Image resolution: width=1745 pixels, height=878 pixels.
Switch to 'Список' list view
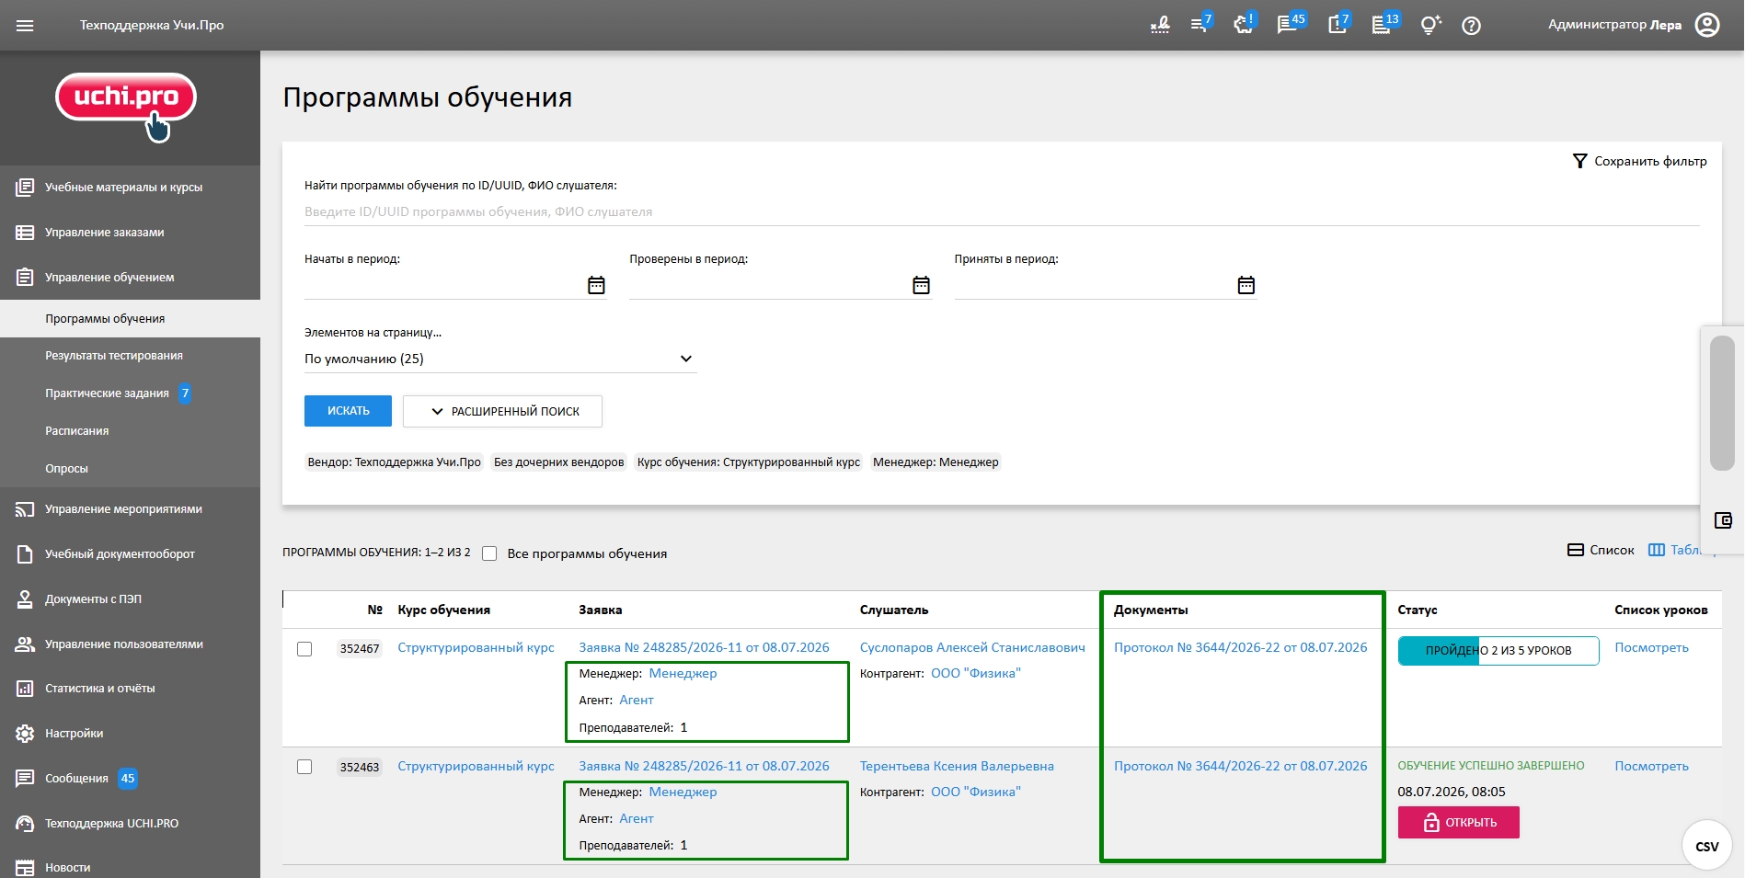[x=1601, y=550]
